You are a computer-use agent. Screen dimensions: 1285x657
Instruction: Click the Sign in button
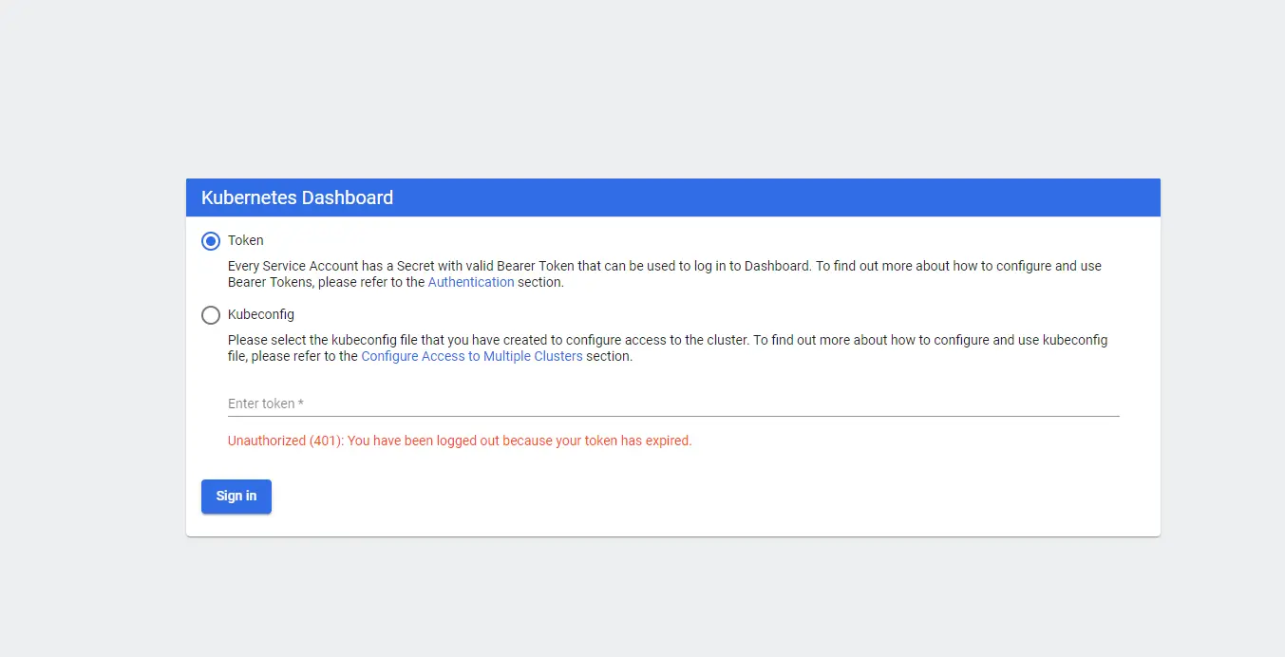pyautogui.click(x=236, y=497)
